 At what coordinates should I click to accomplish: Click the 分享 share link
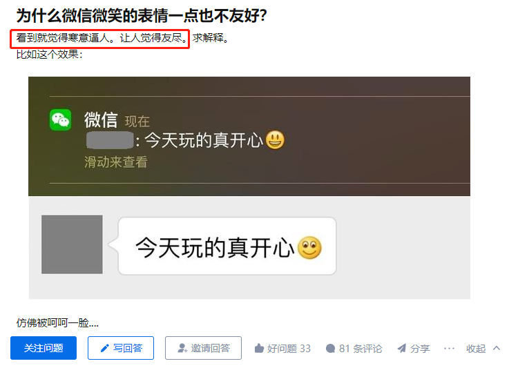(x=414, y=349)
